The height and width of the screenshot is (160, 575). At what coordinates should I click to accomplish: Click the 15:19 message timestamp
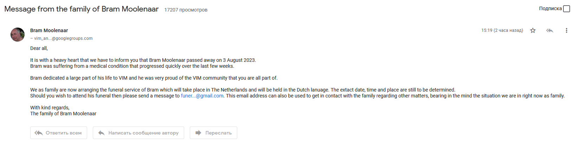[502, 30]
